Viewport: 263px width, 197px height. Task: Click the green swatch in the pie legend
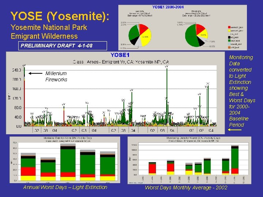(229, 40)
